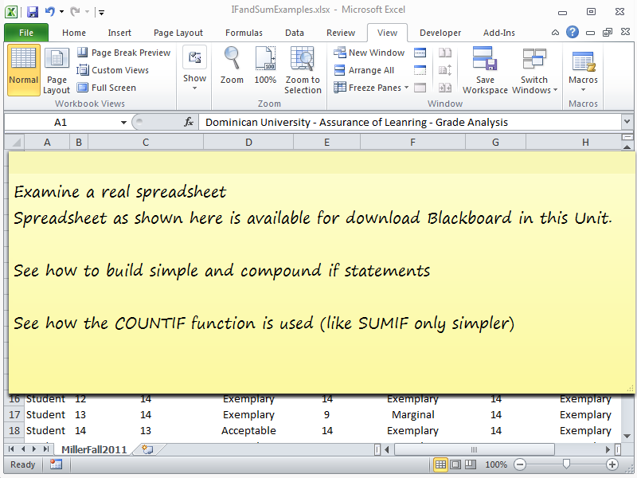
Task: Open the Custom Views dialog
Action: point(113,70)
